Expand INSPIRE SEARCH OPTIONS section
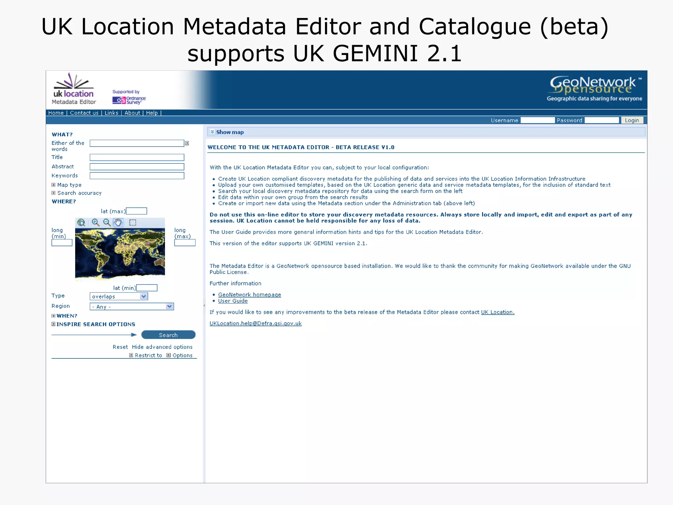 [x=54, y=324]
